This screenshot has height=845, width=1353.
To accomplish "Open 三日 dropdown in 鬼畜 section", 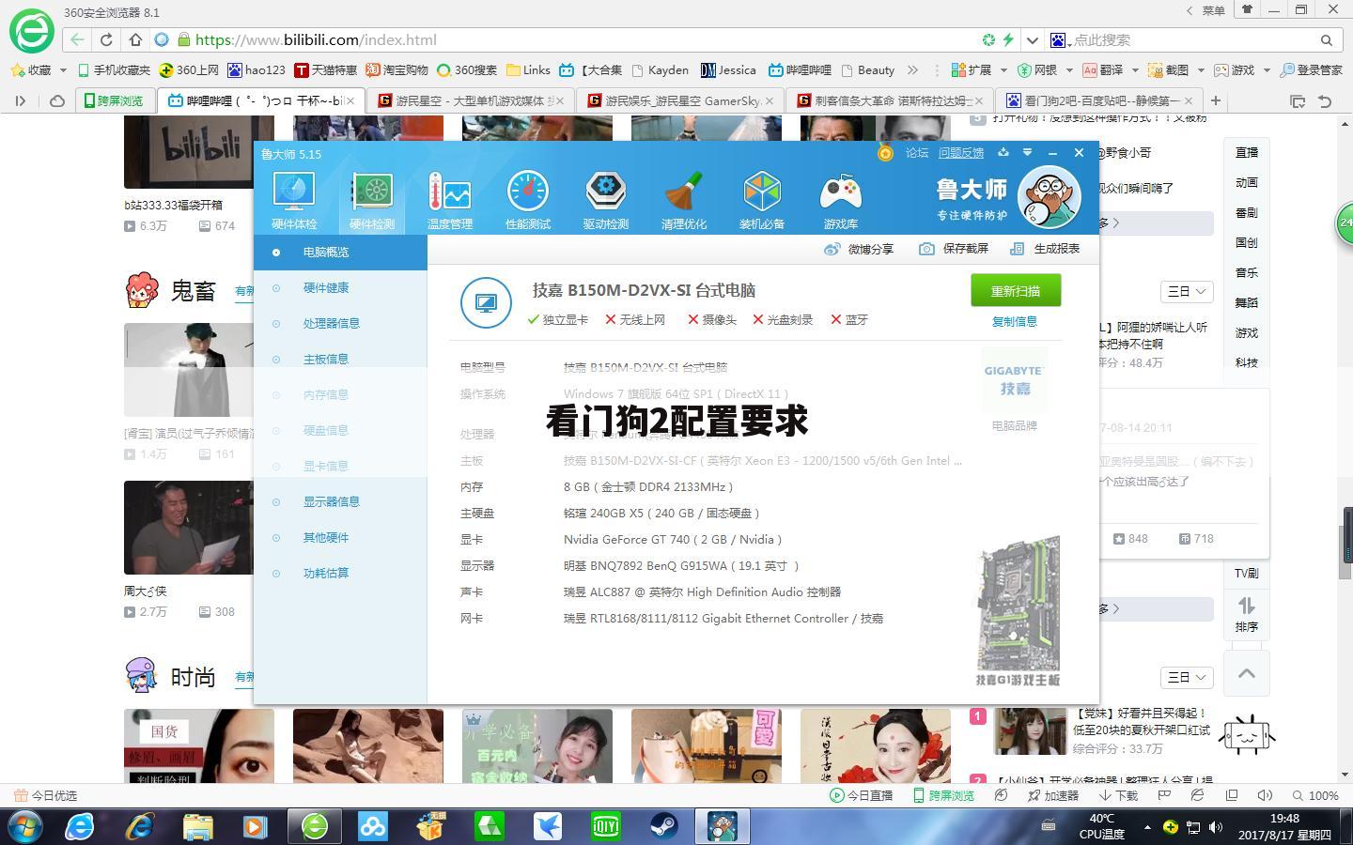I will coord(1186,291).
